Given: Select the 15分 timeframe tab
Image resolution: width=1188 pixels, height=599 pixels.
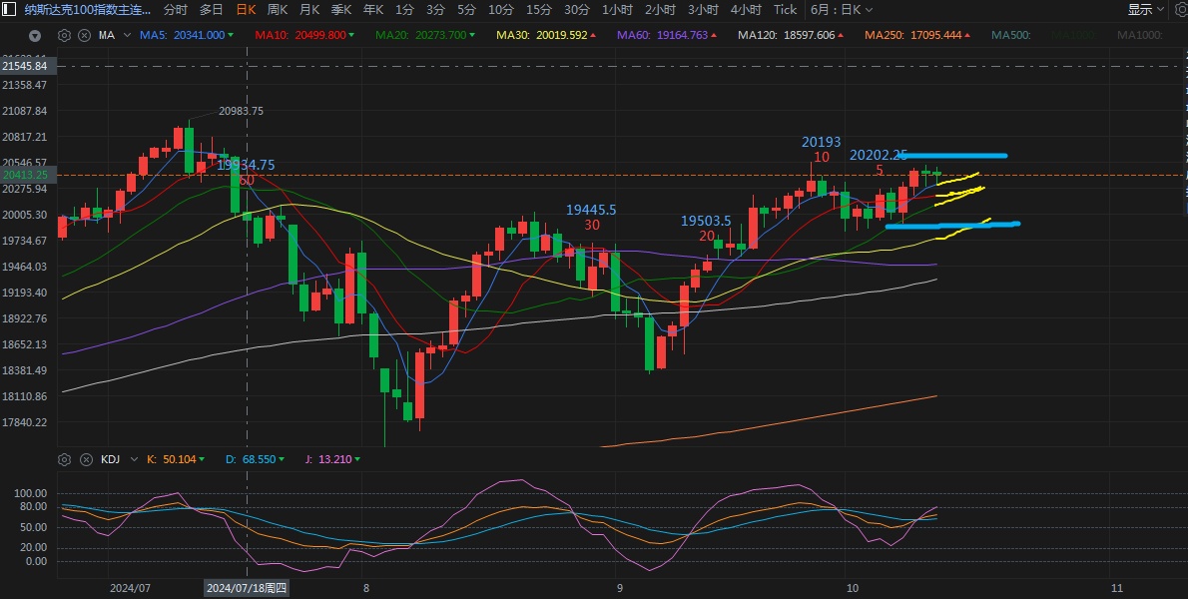Looking at the screenshot, I should pyautogui.click(x=538, y=10).
